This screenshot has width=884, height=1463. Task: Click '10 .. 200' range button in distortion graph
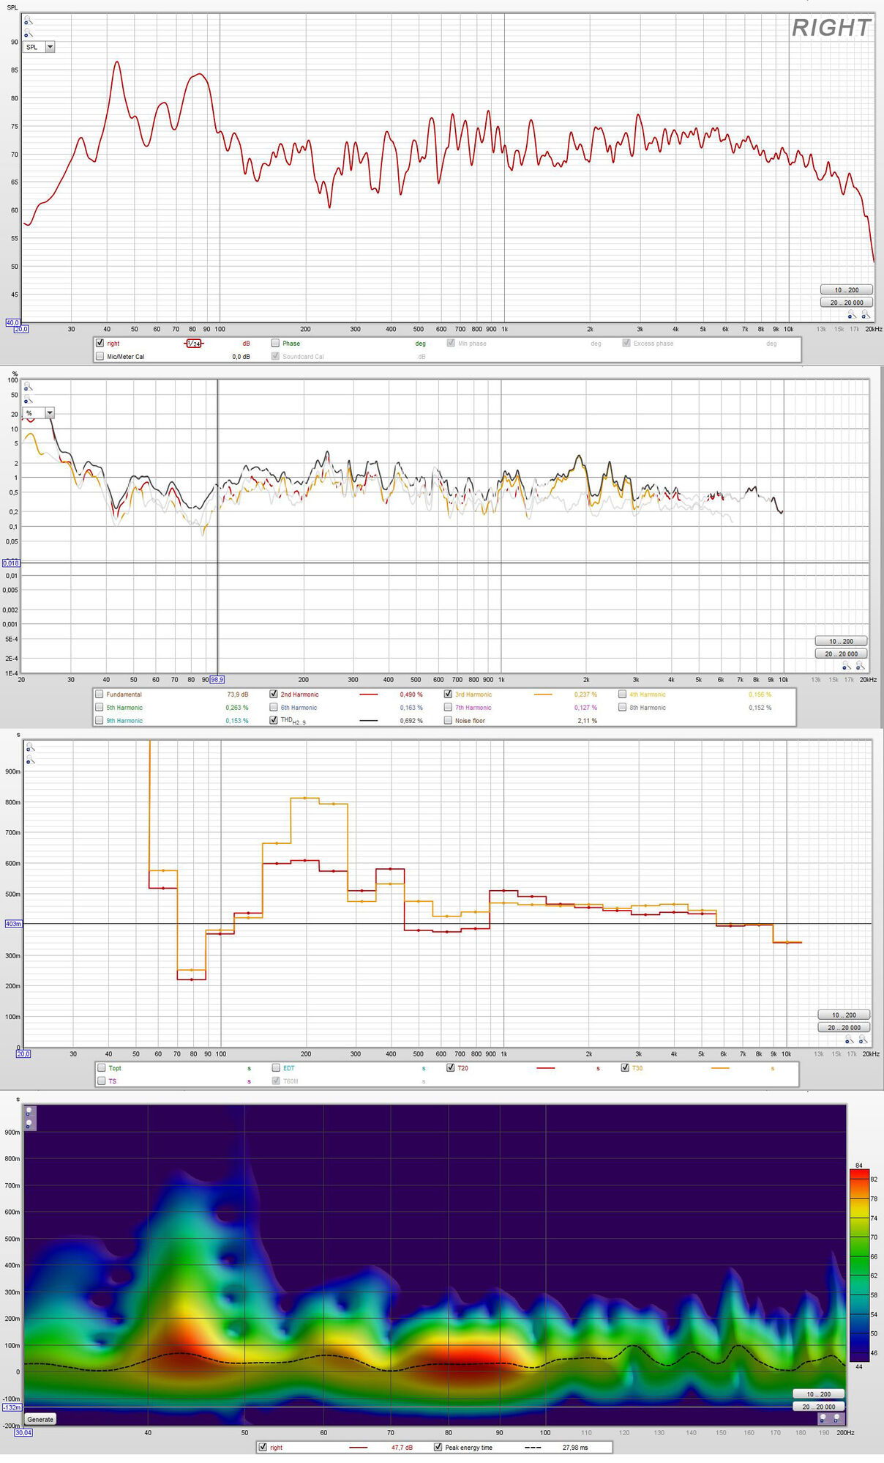point(842,641)
